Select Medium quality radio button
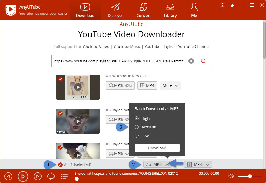 click(137, 127)
